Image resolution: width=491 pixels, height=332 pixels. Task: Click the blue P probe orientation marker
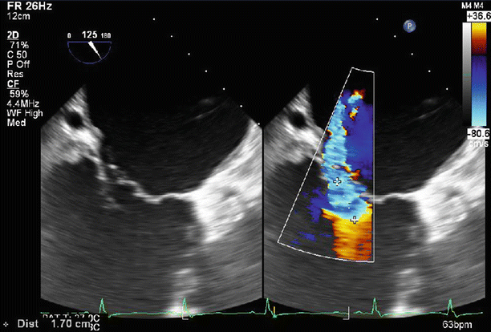409,26
